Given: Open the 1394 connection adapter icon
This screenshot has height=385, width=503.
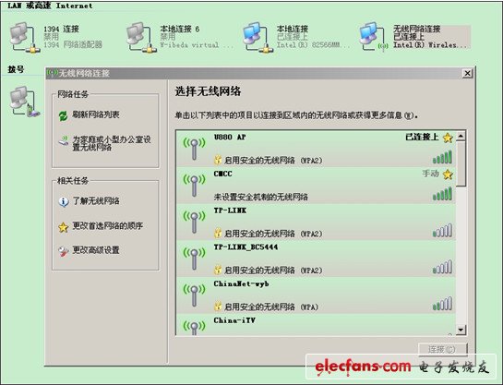Looking at the screenshot, I should 24,37.
